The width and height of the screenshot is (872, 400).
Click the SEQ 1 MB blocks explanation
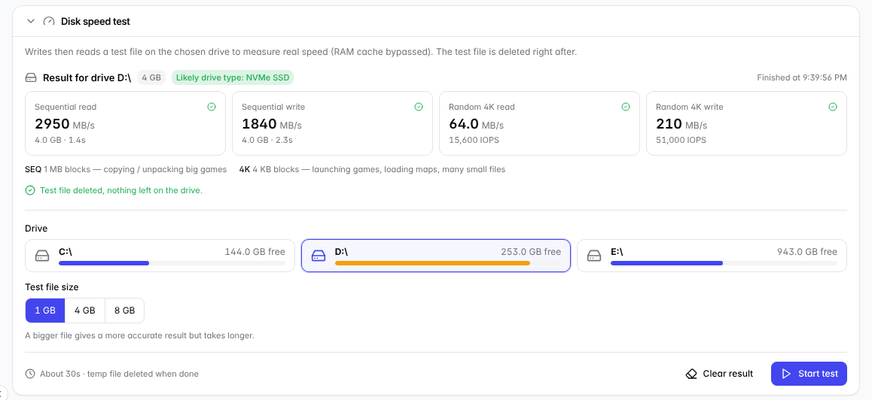(126, 169)
